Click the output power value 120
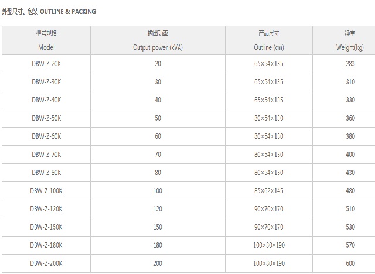The width and height of the screenshot is (375, 274). (158, 209)
